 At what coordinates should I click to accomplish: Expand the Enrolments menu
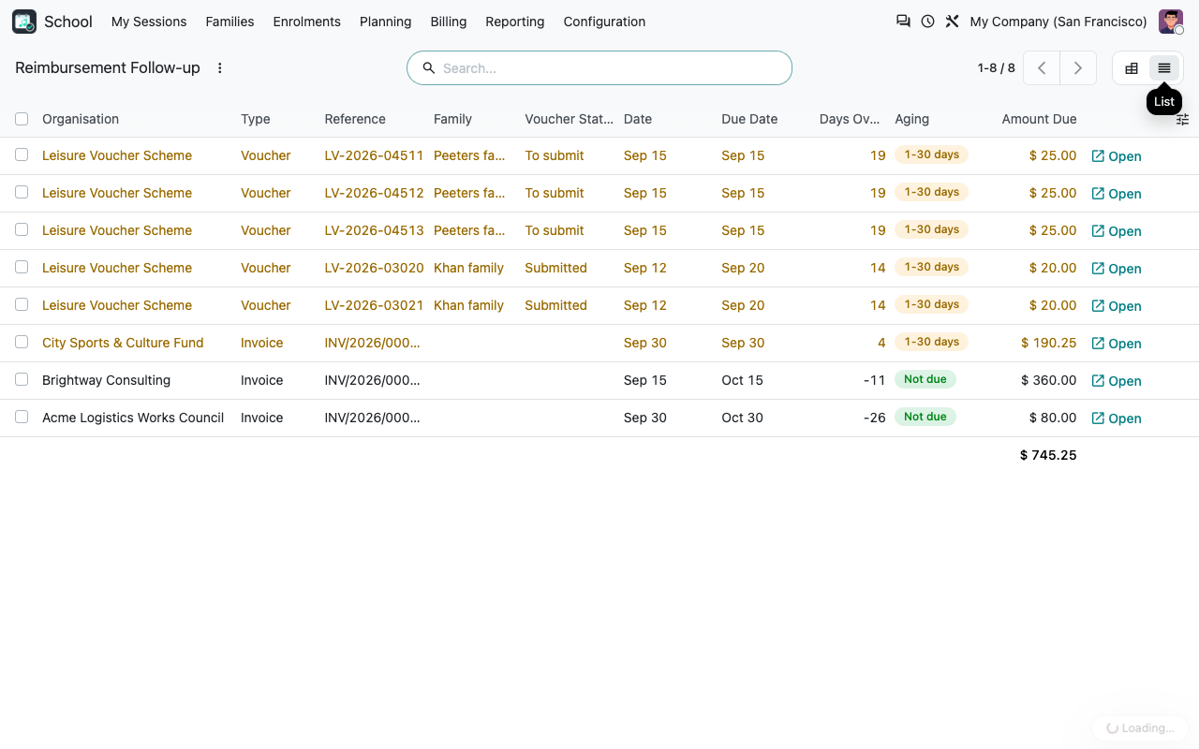point(307,22)
